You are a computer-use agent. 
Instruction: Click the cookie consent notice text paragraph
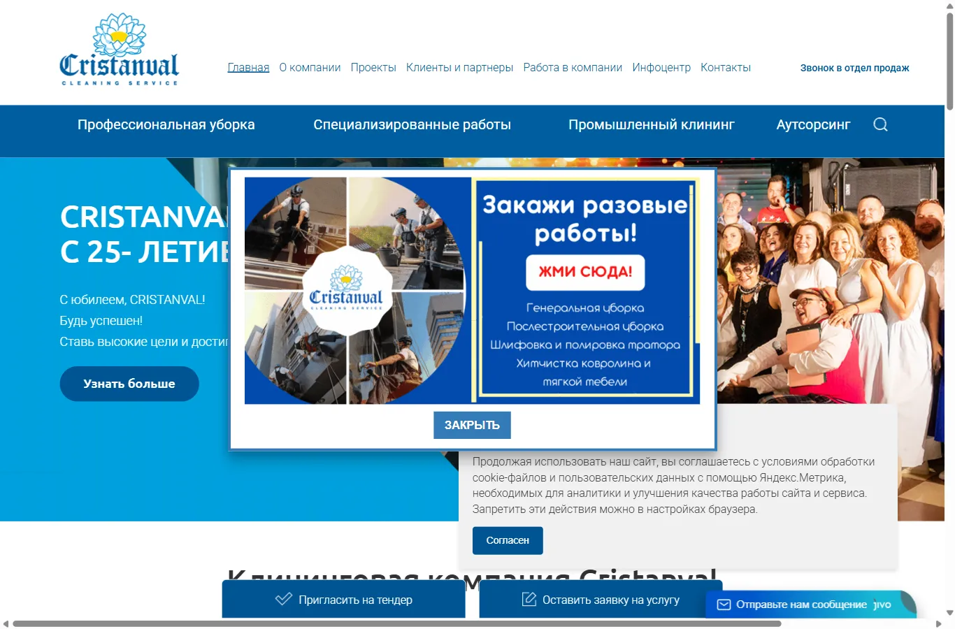[674, 485]
